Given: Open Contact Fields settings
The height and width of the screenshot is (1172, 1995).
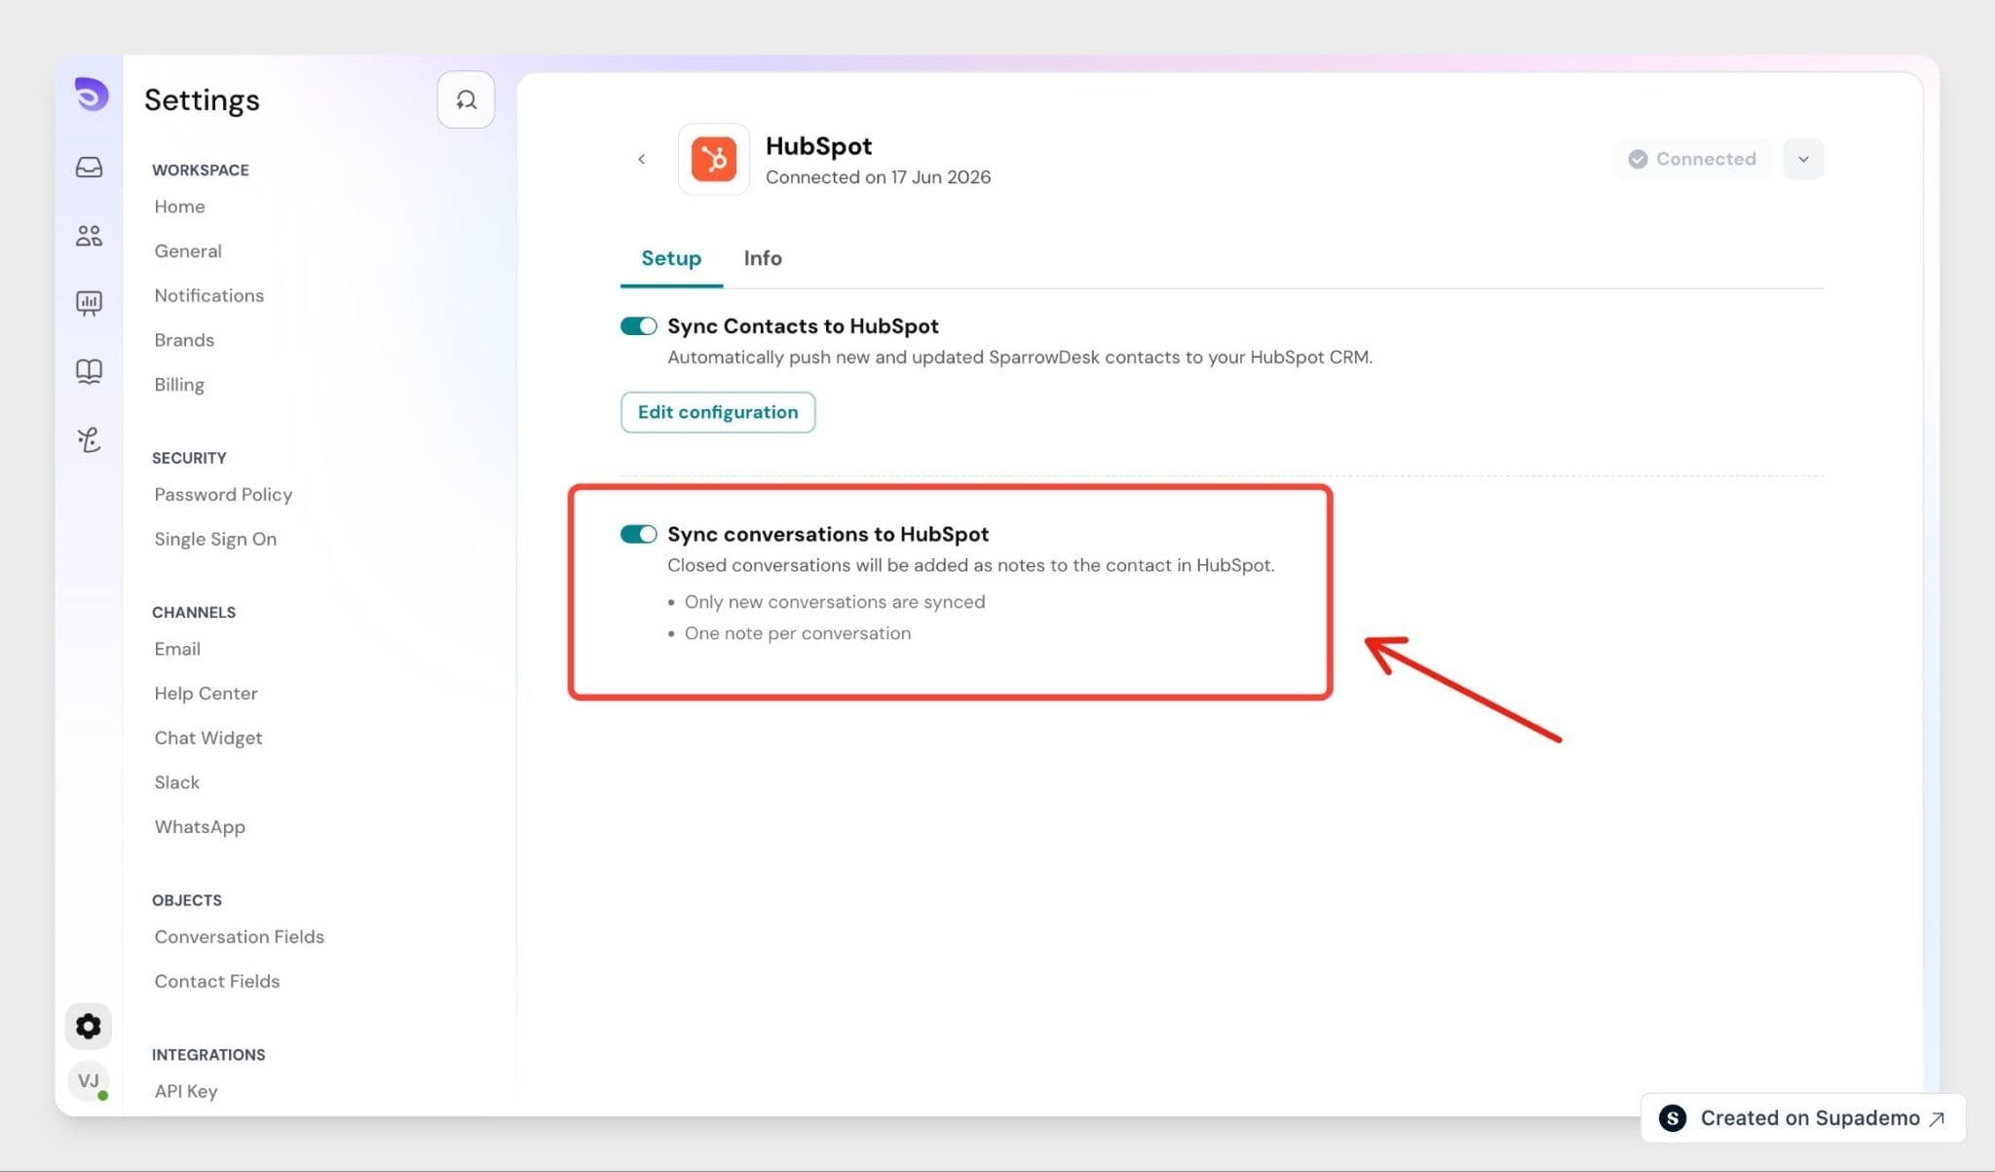Looking at the screenshot, I should click(217, 981).
